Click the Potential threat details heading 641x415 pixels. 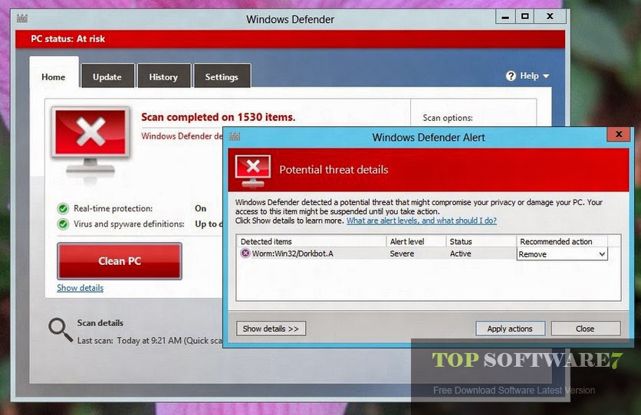click(334, 170)
